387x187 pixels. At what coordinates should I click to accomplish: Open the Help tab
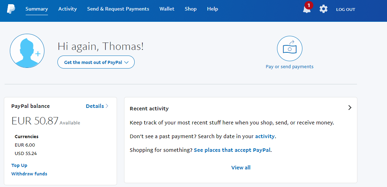click(213, 9)
